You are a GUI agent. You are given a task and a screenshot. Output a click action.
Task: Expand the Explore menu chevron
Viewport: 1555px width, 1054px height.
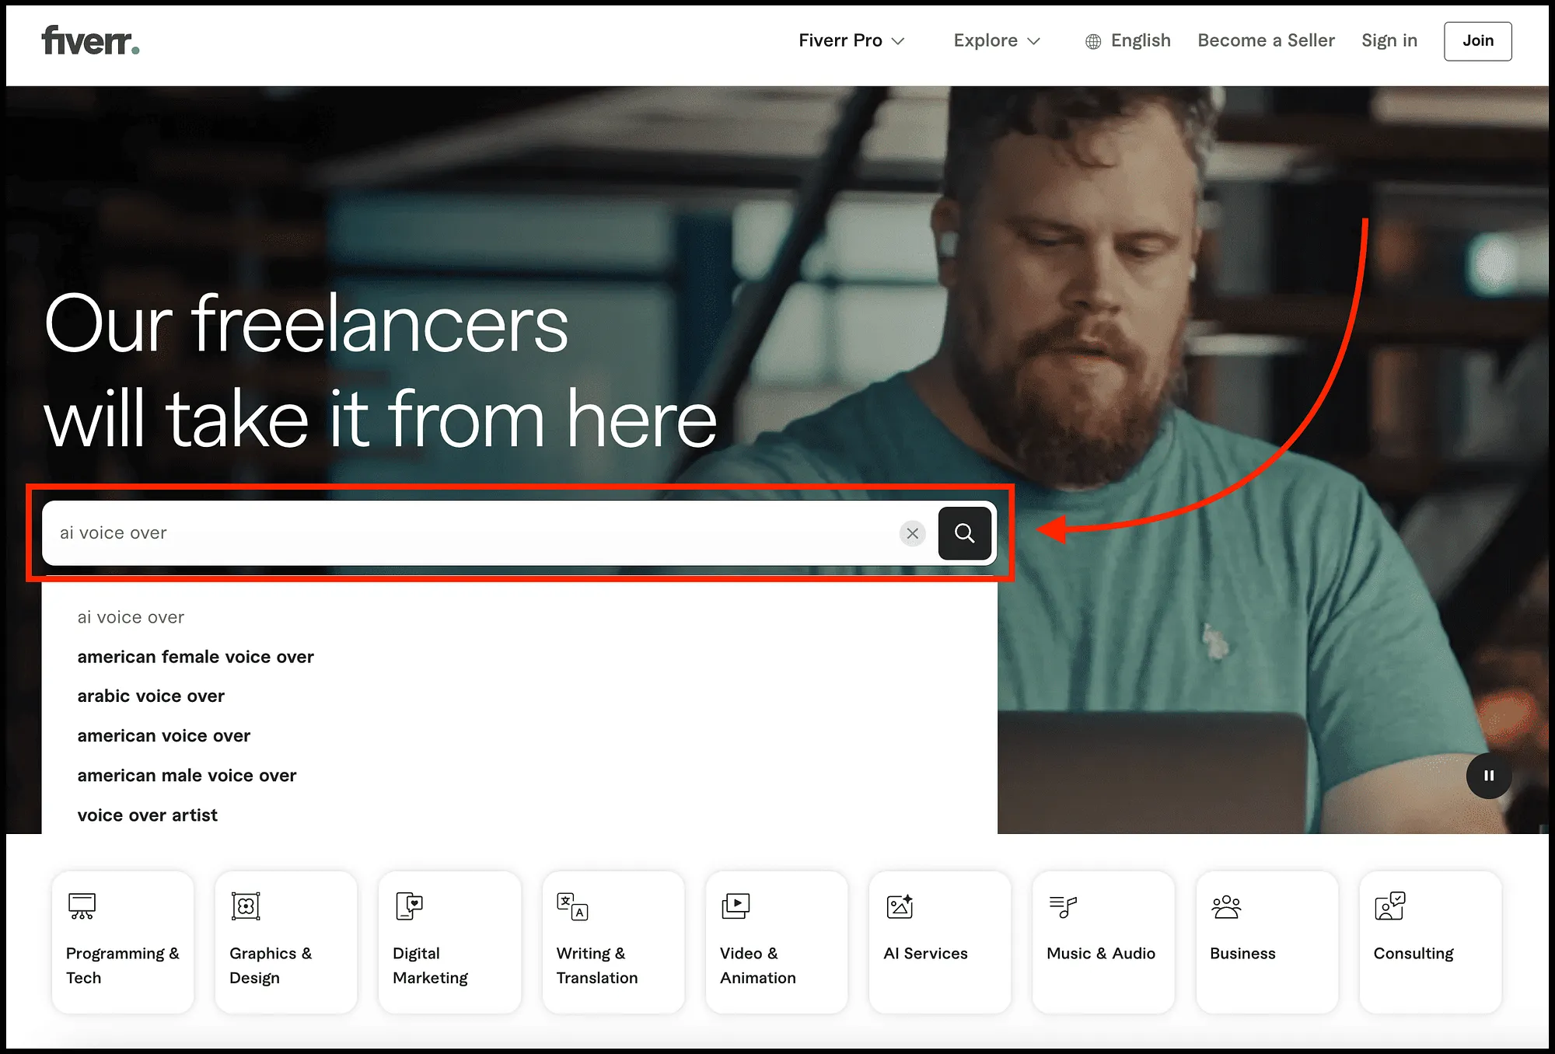[x=1034, y=41]
